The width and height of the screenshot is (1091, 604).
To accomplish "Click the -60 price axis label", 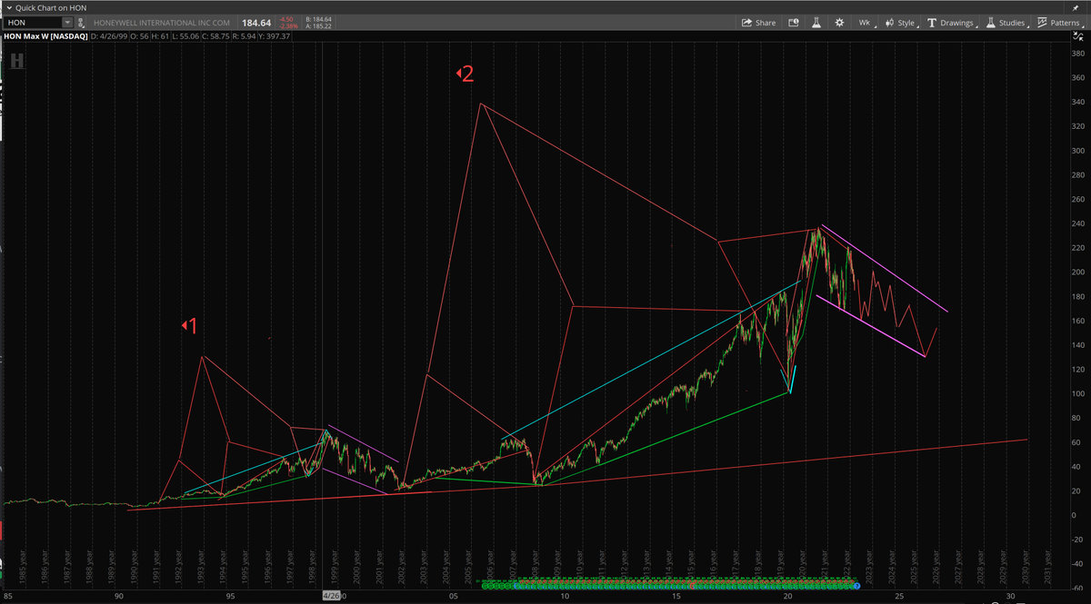I will pyautogui.click(x=1077, y=588).
